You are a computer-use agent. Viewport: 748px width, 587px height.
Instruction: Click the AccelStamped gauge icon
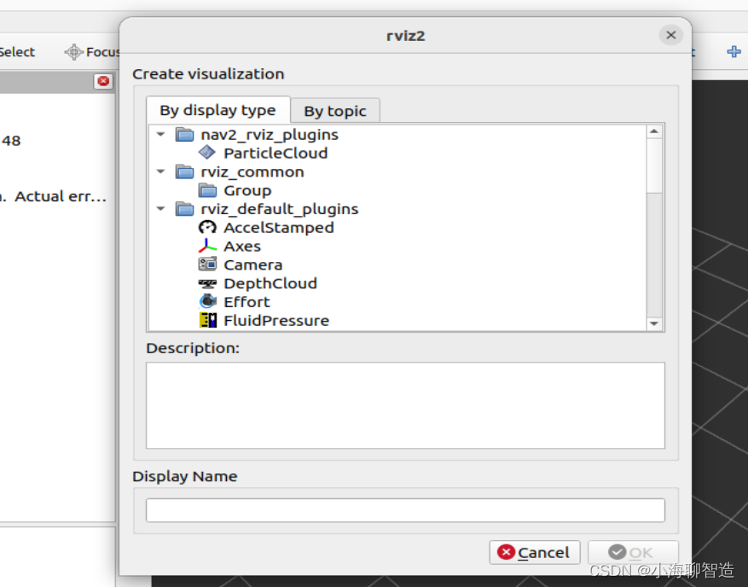pyautogui.click(x=207, y=228)
